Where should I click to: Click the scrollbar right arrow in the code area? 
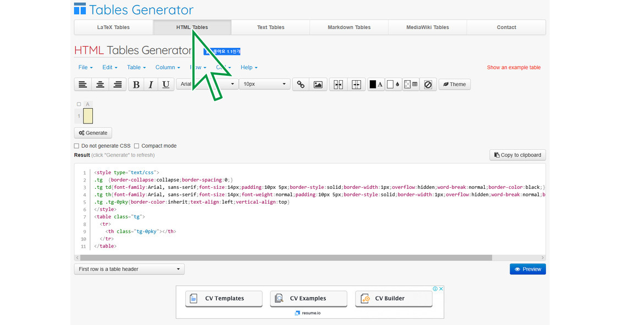542,258
